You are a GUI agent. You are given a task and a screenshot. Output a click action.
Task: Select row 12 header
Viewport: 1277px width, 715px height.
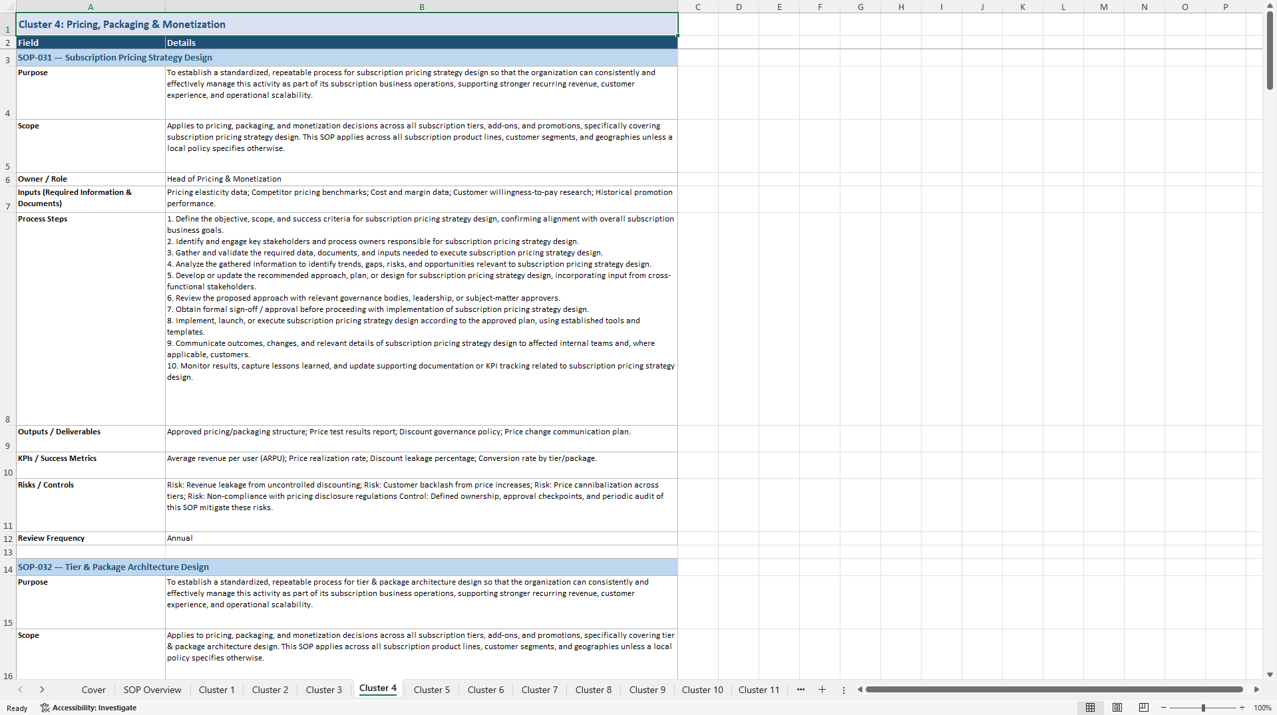(x=8, y=539)
